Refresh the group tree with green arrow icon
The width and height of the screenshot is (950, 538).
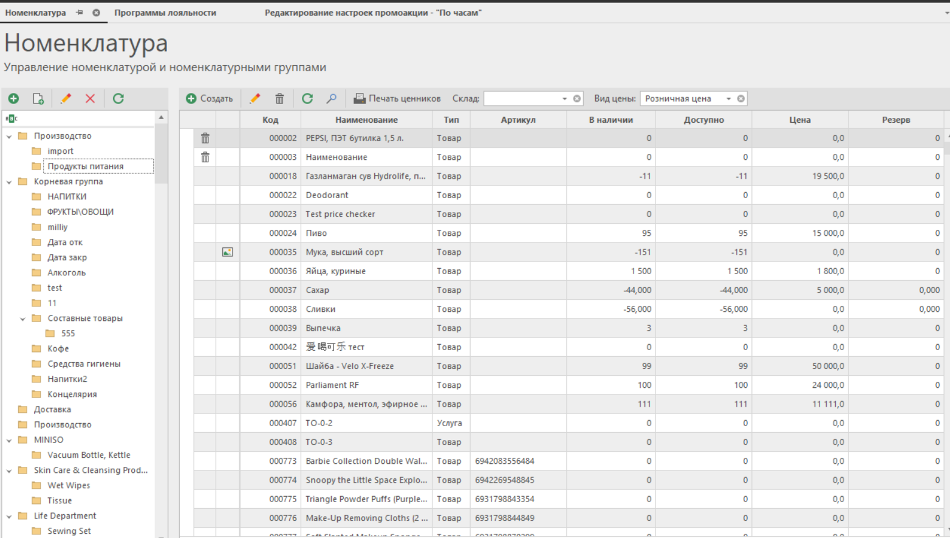point(118,98)
